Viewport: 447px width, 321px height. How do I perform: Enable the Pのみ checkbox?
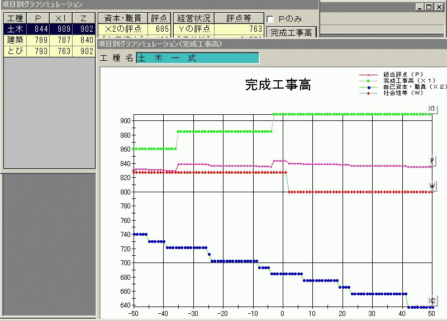tap(271, 19)
